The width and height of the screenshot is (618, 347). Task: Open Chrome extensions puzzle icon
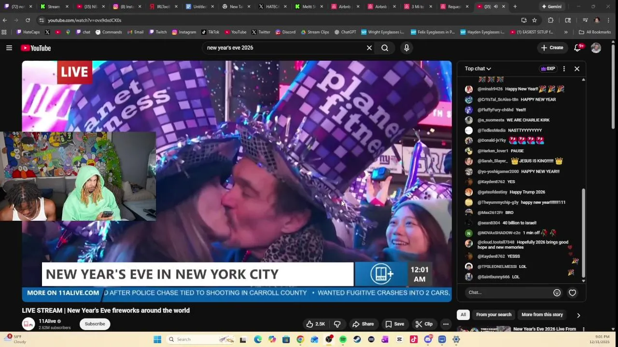pyautogui.click(x=550, y=20)
